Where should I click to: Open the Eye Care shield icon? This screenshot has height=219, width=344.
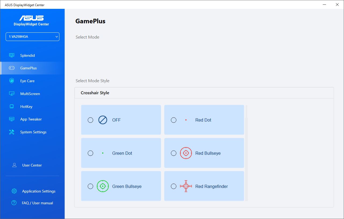point(12,81)
